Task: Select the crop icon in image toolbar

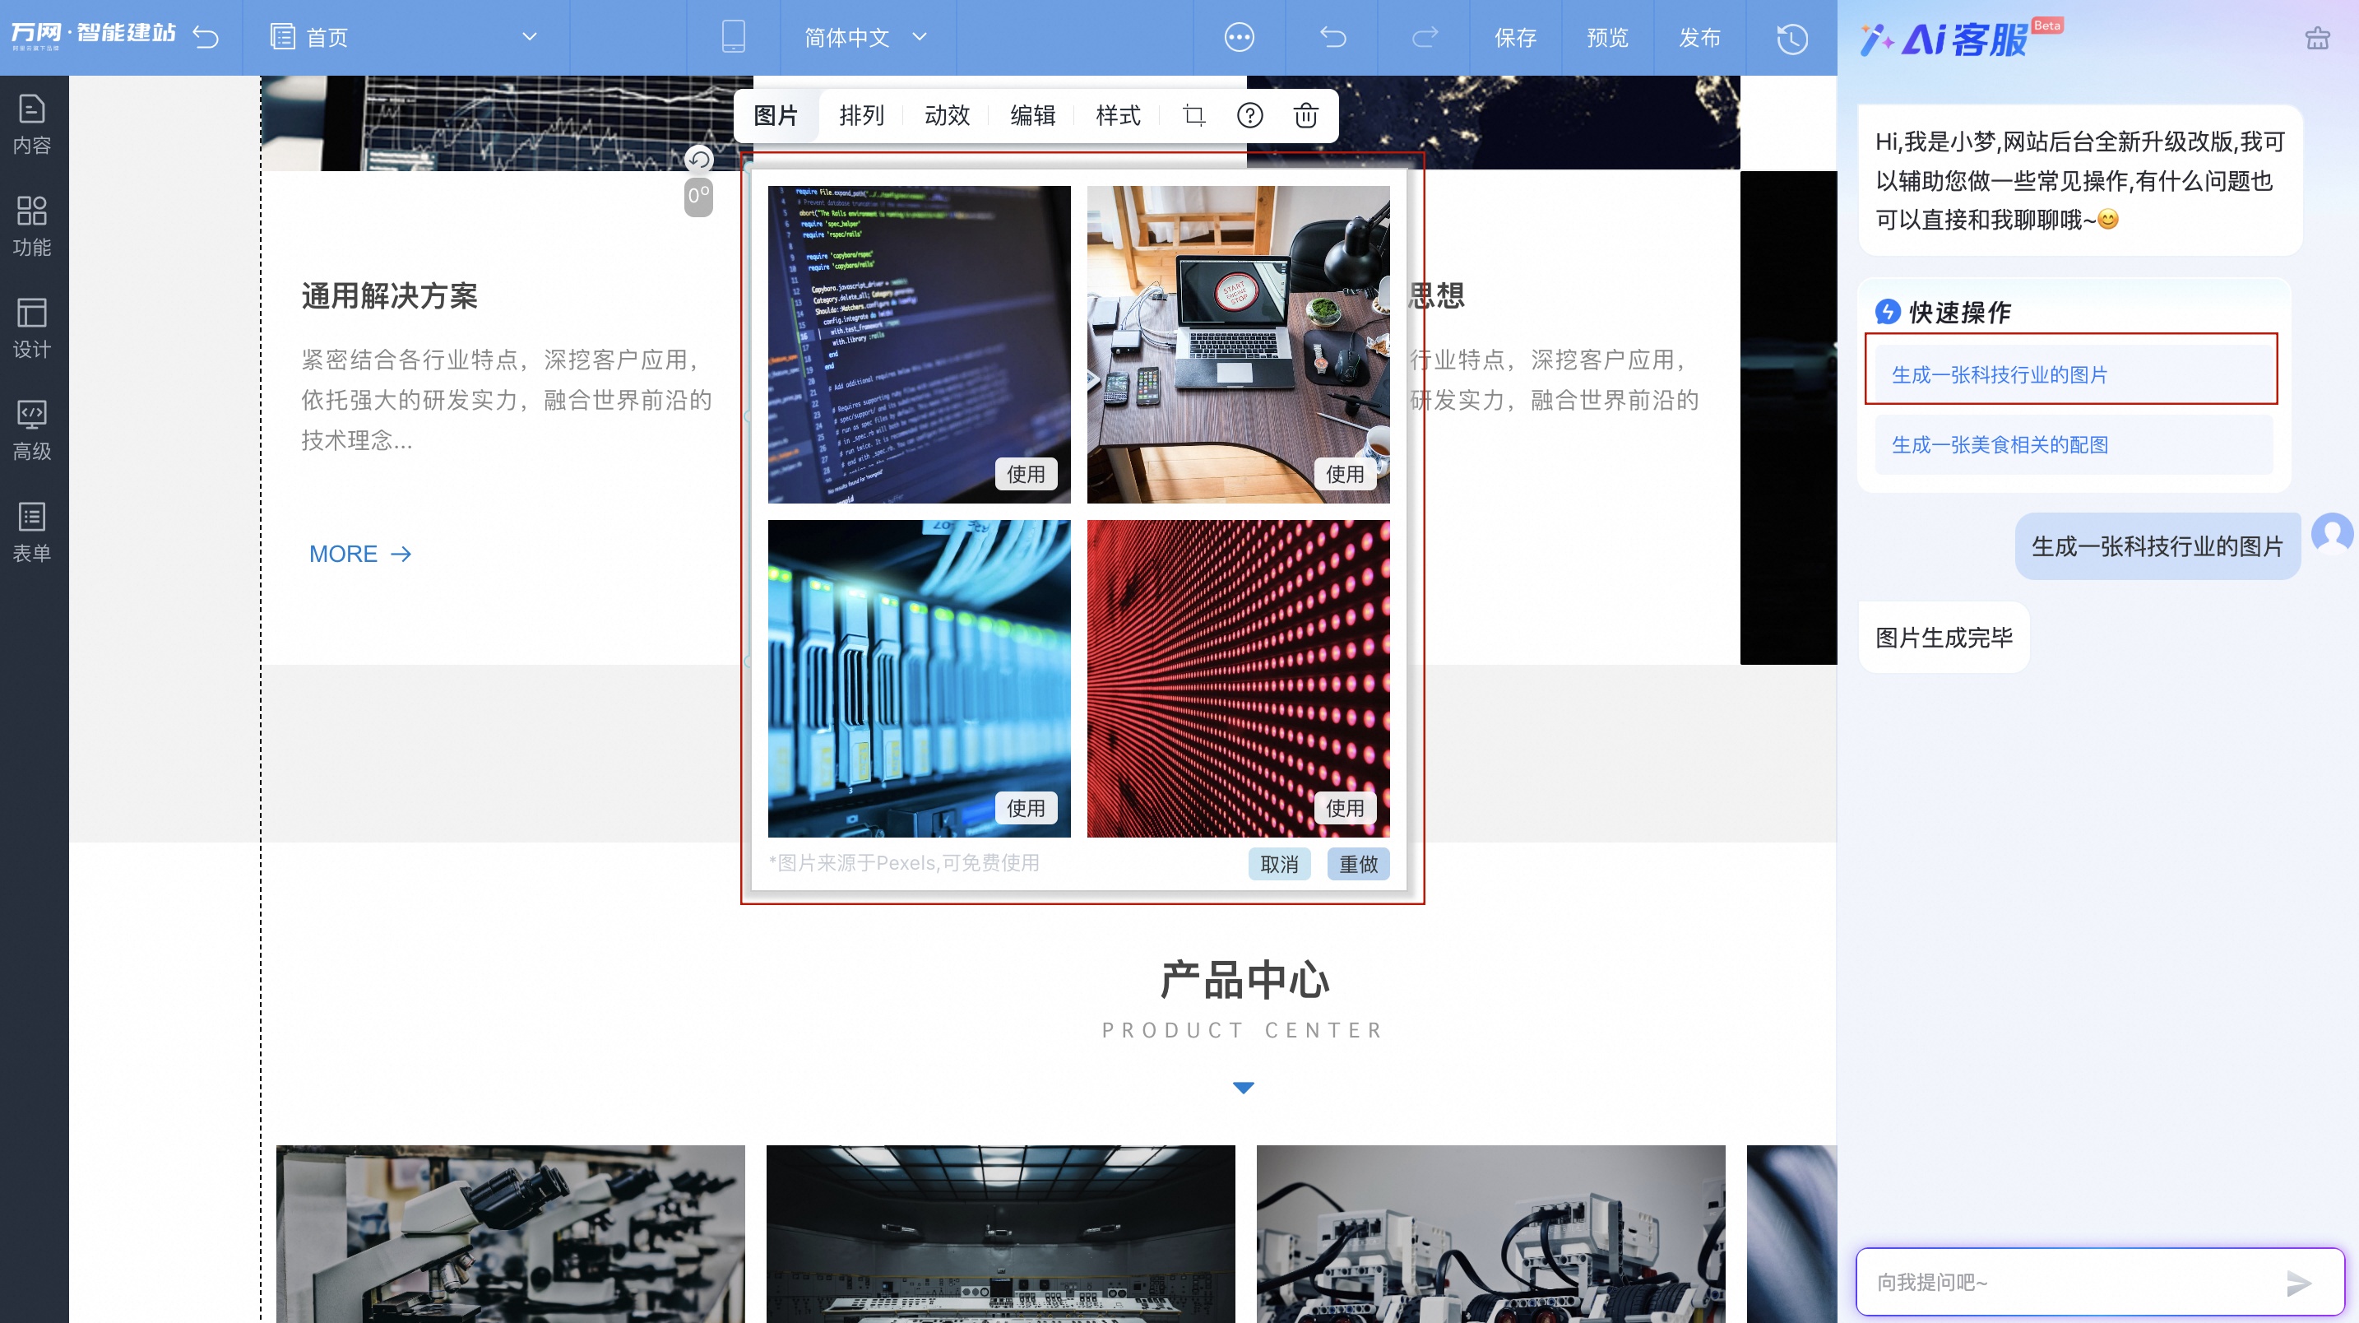Action: (1194, 115)
